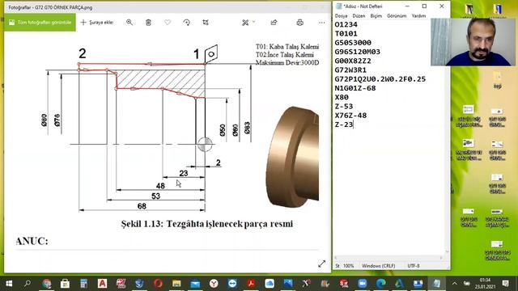Click the 'N1G01Z-68' line in Notepad

(x=355, y=88)
